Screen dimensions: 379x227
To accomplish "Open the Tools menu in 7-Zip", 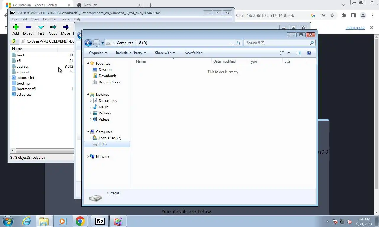I will pos(65,19).
